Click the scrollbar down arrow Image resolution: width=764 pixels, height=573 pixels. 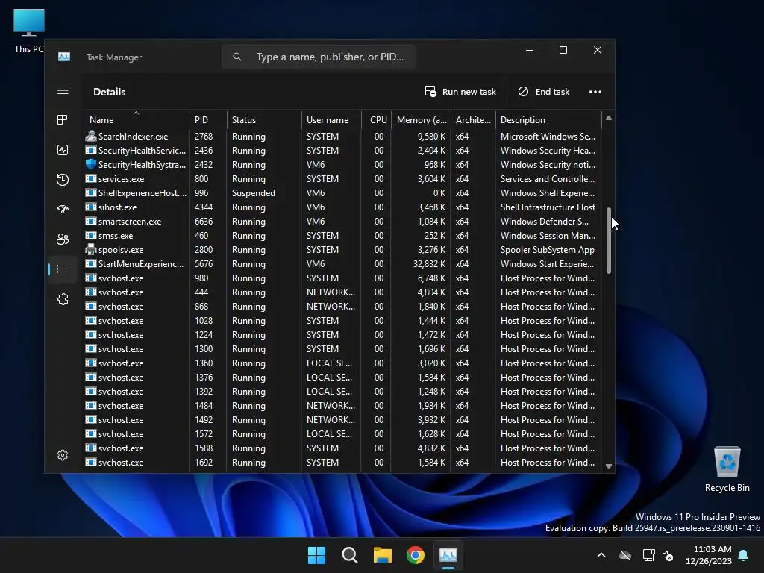point(609,466)
